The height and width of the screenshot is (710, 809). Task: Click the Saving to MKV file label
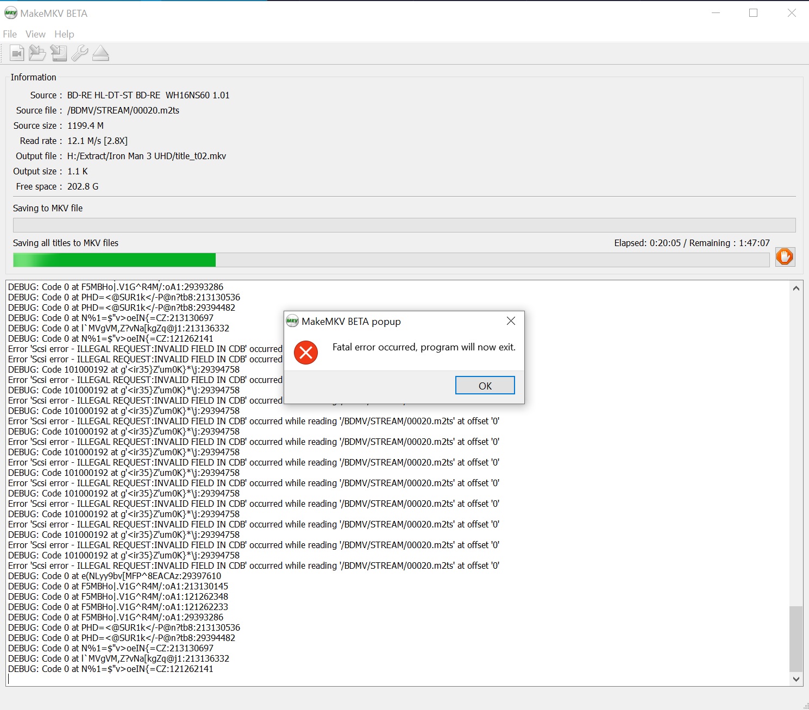(x=48, y=208)
